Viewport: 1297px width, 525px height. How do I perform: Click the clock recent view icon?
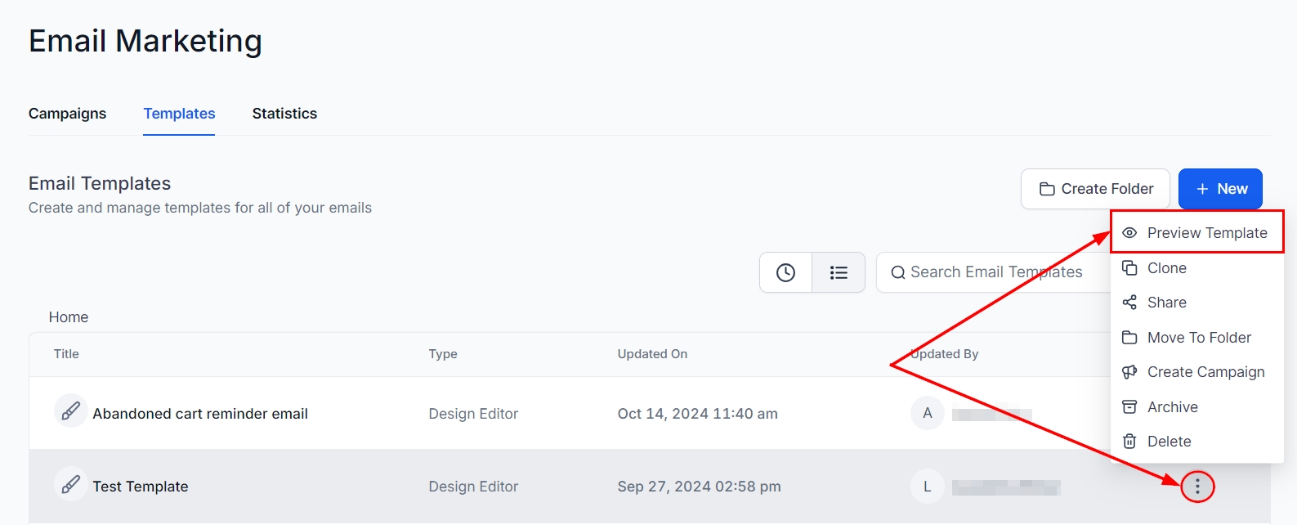[x=785, y=272]
